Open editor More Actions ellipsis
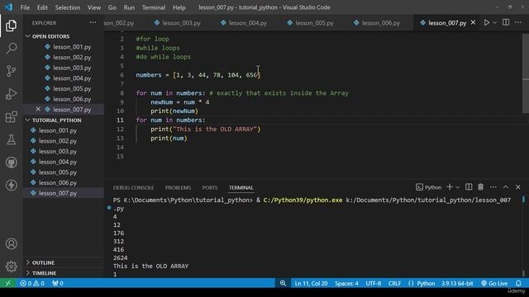This screenshot has height=297, width=529. 518,22
